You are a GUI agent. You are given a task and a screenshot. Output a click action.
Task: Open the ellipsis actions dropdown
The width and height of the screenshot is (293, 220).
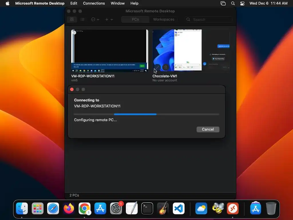95,19
